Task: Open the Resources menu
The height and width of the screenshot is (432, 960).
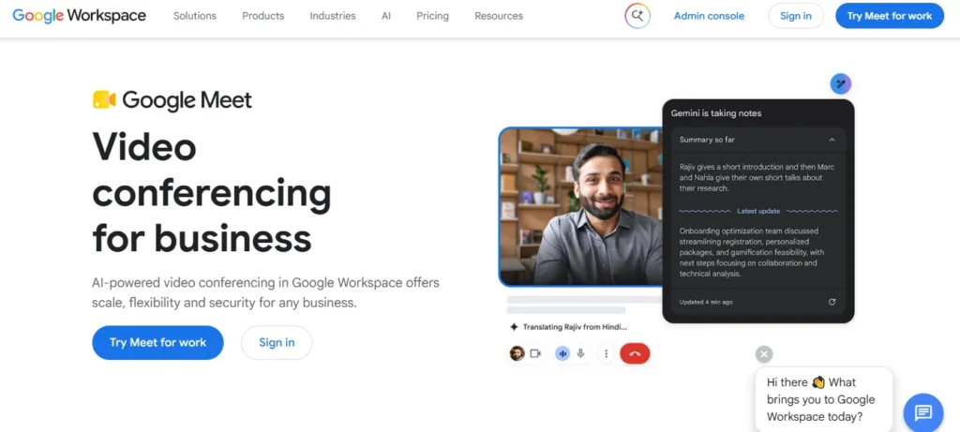Action: (x=499, y=16)
